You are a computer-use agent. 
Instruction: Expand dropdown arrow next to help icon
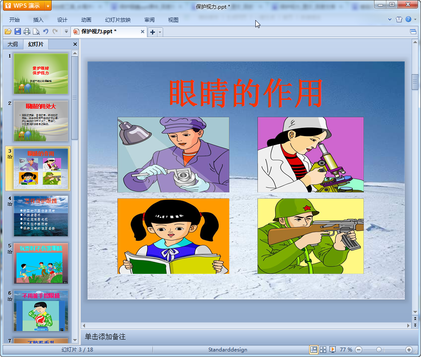click(x=415, y=19)
